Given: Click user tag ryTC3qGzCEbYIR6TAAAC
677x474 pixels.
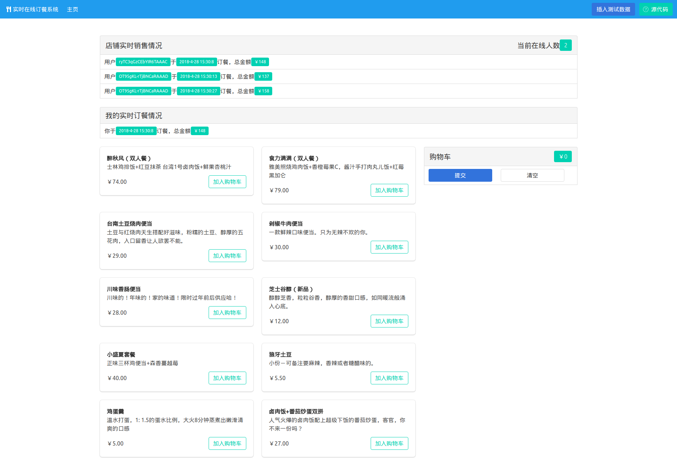Looking at the screenshot, I should [x=143, y=62].
